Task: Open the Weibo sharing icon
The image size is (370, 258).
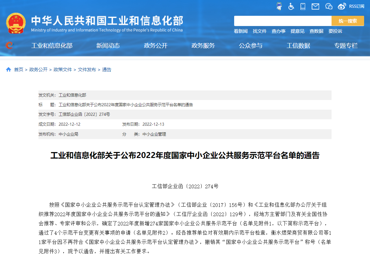Action: tap(342, 6)
